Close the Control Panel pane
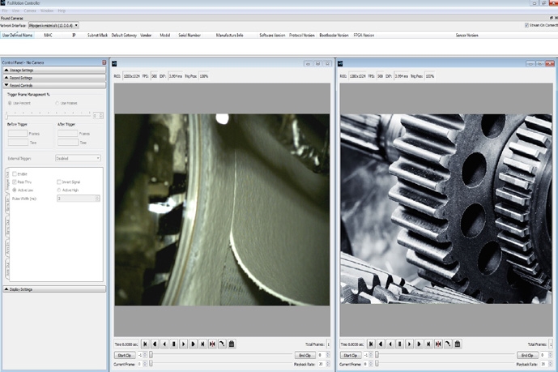558x372 pixels. [104, 62]
